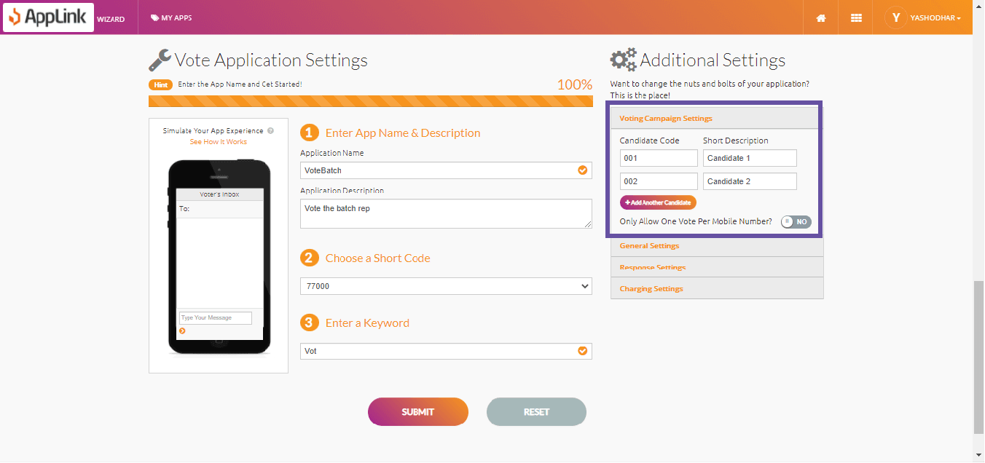The image size is (985, 463).
Task: Expand the Charging Settings section
Action: 717,288
